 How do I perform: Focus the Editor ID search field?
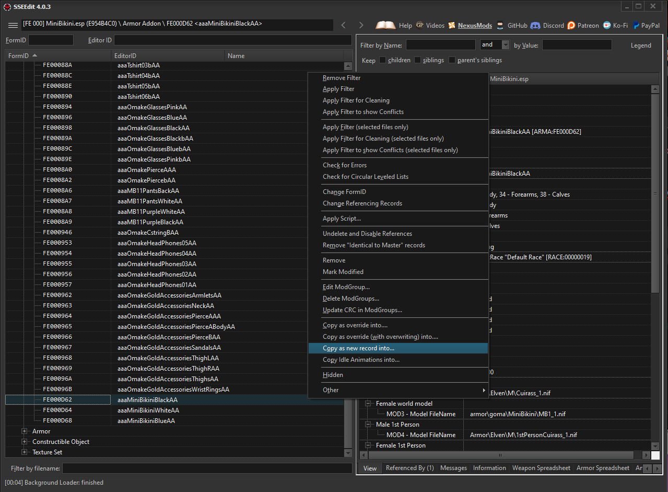(x=232, y=40)
